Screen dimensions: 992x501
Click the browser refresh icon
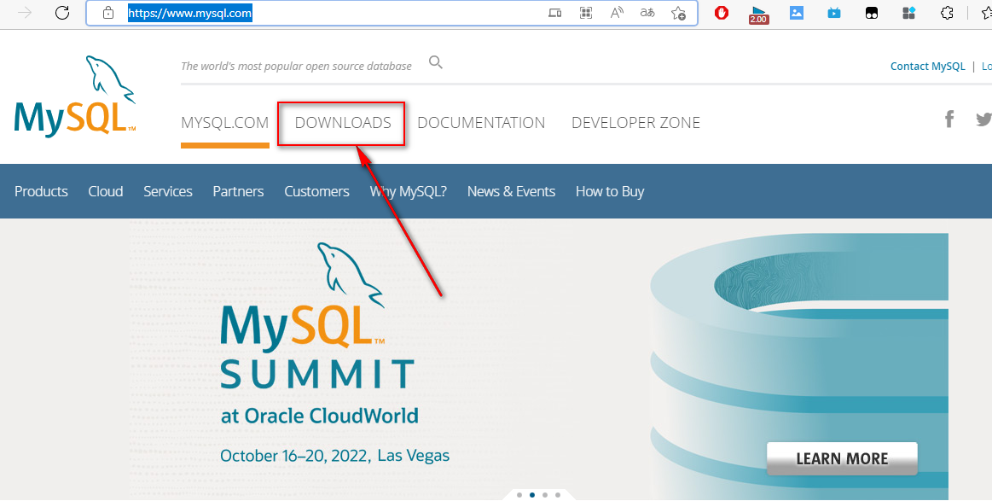[62, 13]
